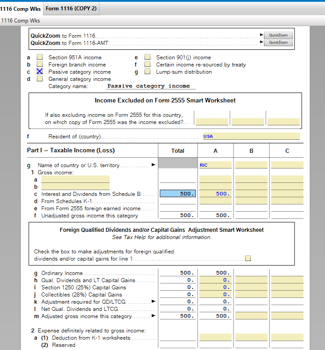Select the first Form 2555 copy field
325x350 pixels.
[211, 122]
